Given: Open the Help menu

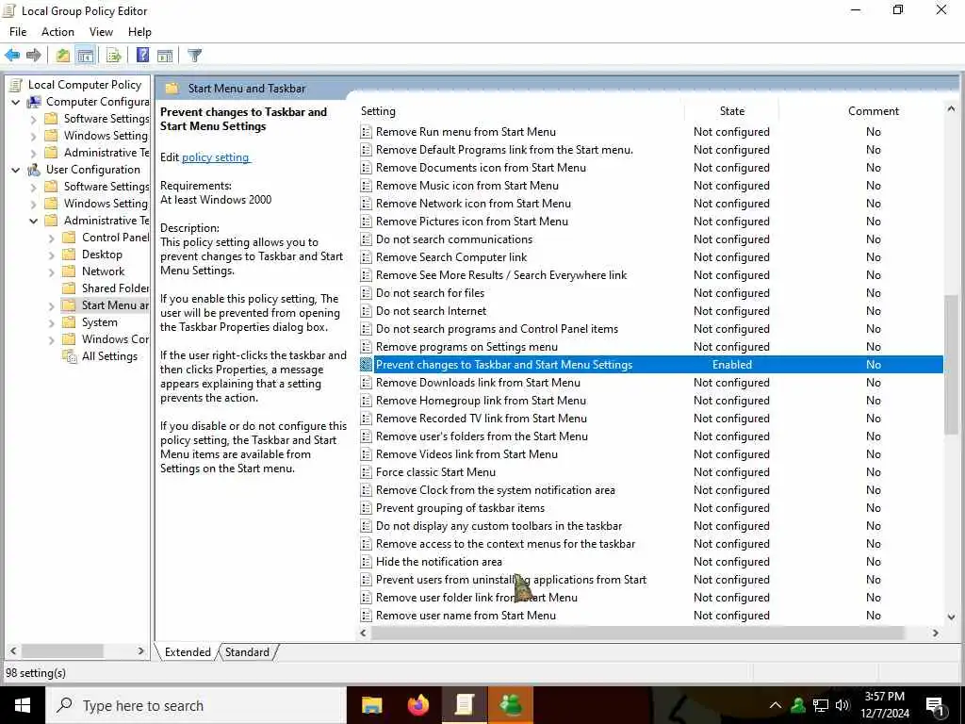Looking at the screenshot, I should tap(139, 32).
